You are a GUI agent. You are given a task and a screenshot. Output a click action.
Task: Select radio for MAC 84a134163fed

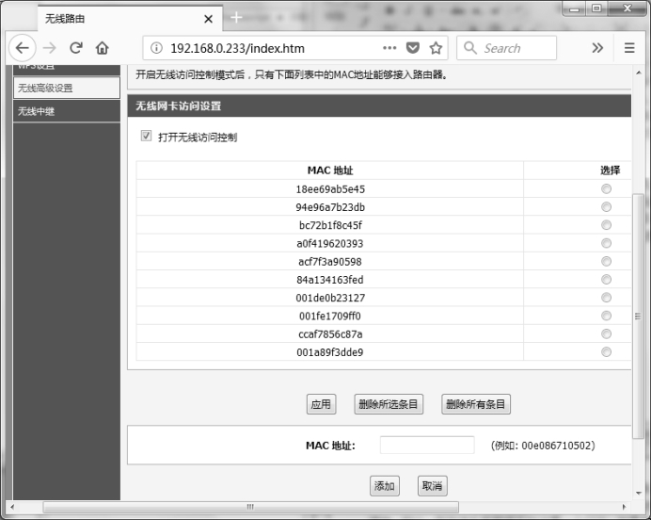[606, 280]
